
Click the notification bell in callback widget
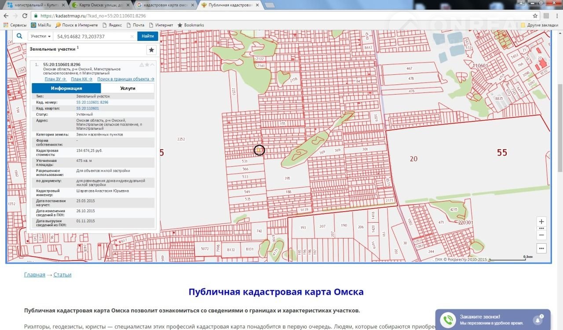[x=537, y=320]
